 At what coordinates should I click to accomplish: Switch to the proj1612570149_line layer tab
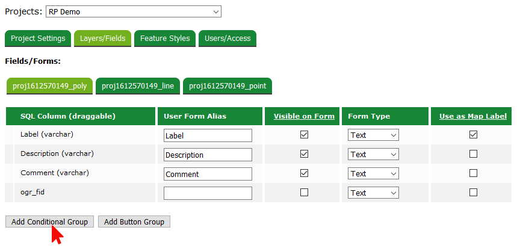138,86
